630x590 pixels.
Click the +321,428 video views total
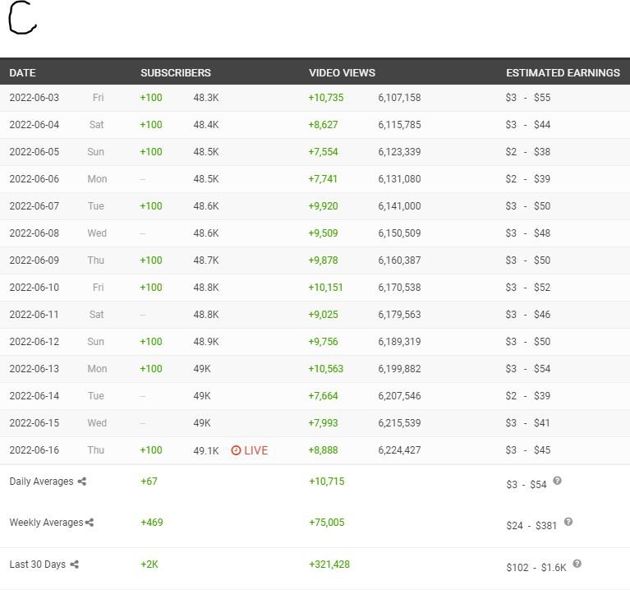329,565
